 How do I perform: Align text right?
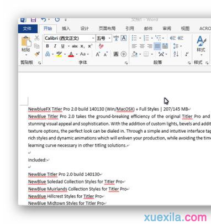150,46
